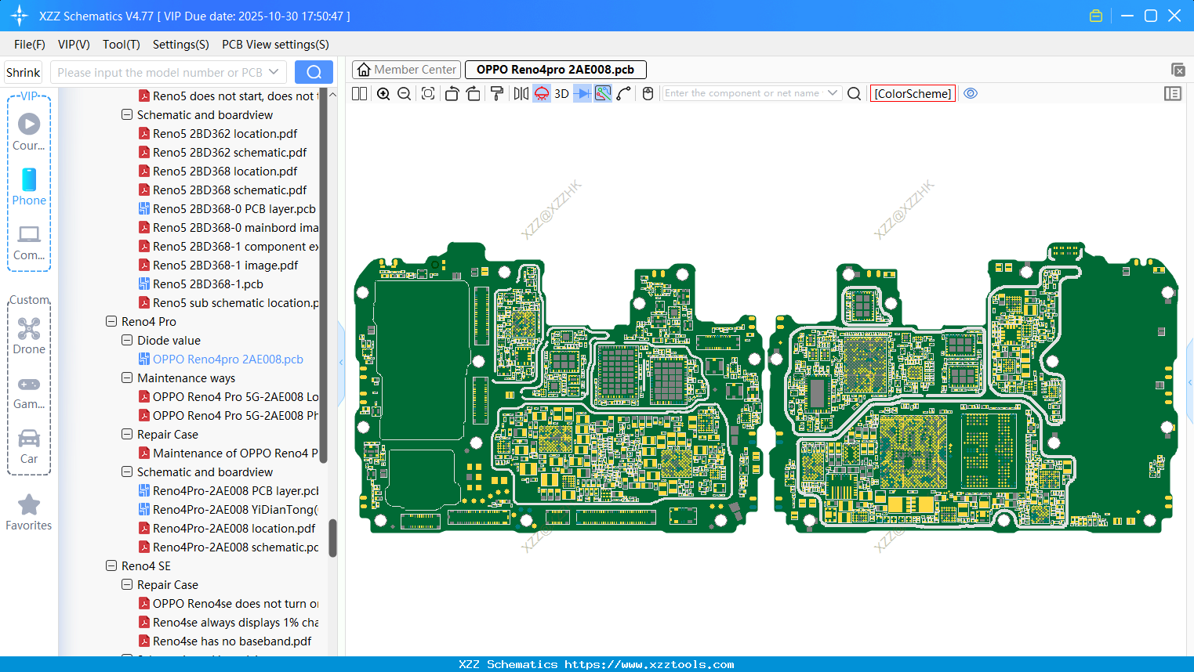Screen dimensions: 1194x672
Task: Rotate the board counterclockwise
Action: (x=452, y=94)
